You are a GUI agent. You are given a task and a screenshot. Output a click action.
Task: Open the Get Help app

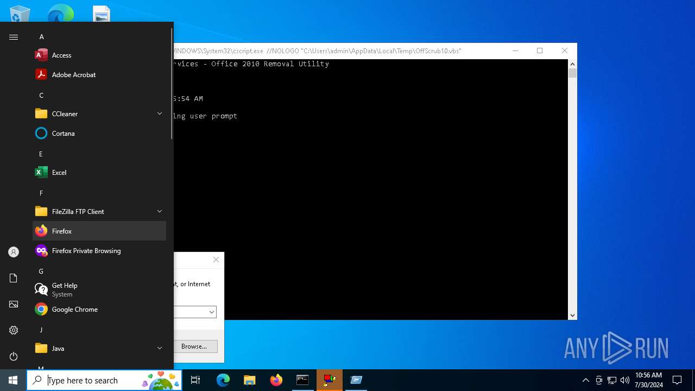click(x=99, y=289)
